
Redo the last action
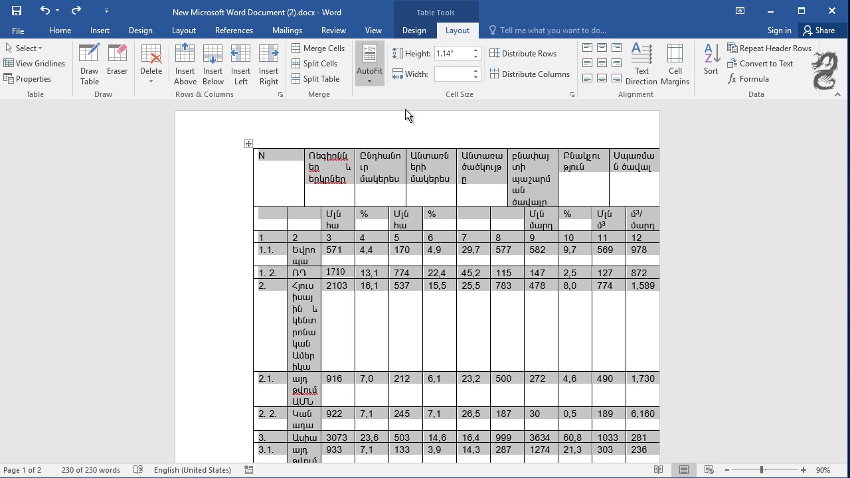[76, 11]
